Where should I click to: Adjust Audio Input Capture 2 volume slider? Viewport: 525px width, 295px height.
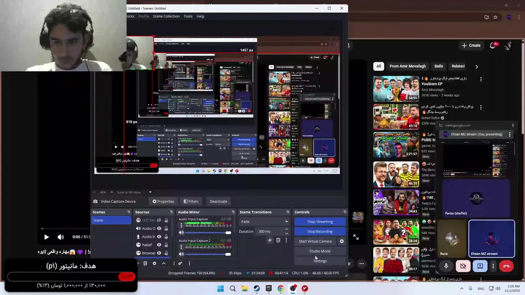coord(209,254)
